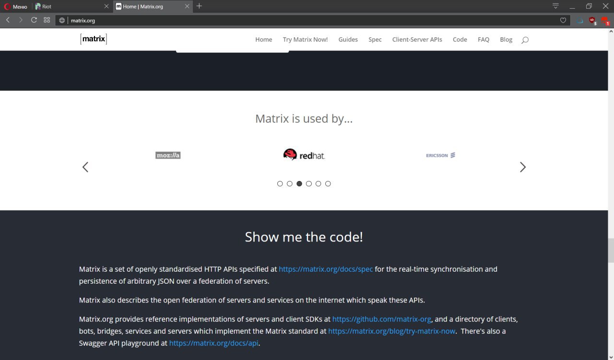Select the third (active) carousel dot
The width and height of the screenshot is (614, 360).
(299, 183)
